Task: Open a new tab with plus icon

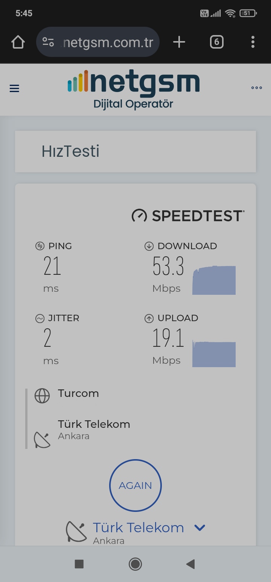Action: pos(179,42)
